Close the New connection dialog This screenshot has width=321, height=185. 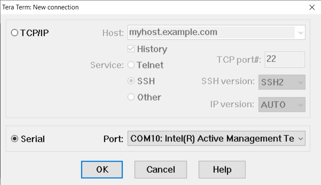click(x=311, y=7)
